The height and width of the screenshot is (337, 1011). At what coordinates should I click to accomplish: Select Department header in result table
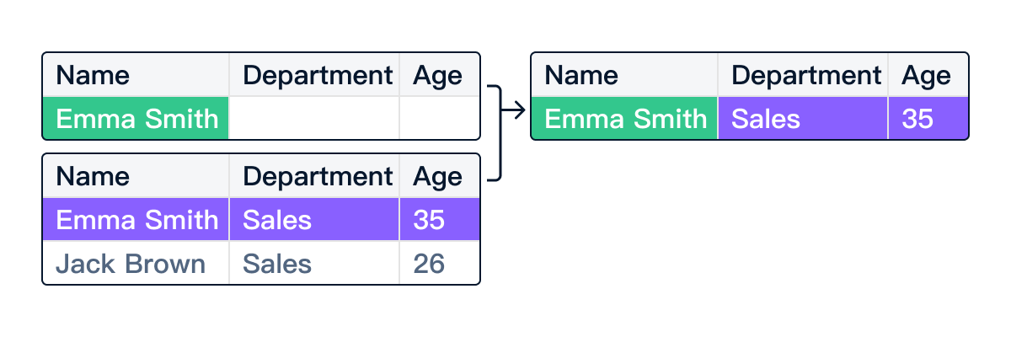[803, 75]
